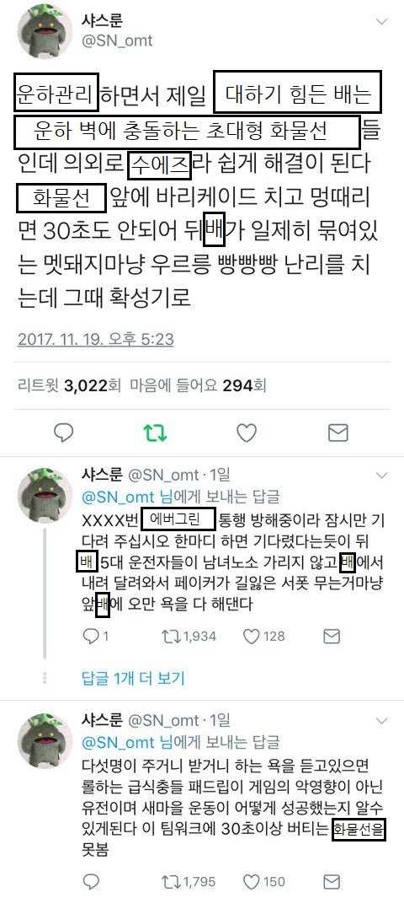Open timestamp link 2017. 11. 19. 오후 5:23
Viewport: 404px width, 898px height.
click(x=95, y=339)
